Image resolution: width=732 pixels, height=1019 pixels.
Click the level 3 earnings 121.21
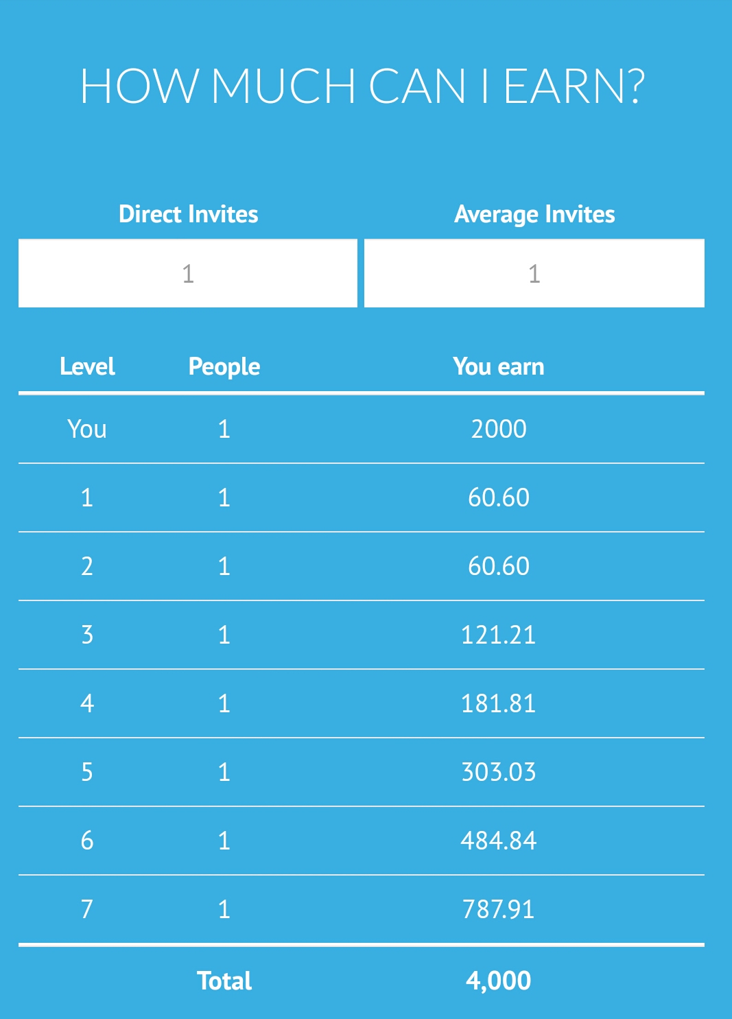tap(499, 635)
